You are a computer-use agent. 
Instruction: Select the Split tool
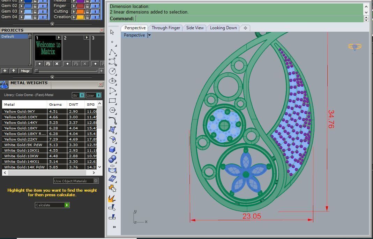112,217
